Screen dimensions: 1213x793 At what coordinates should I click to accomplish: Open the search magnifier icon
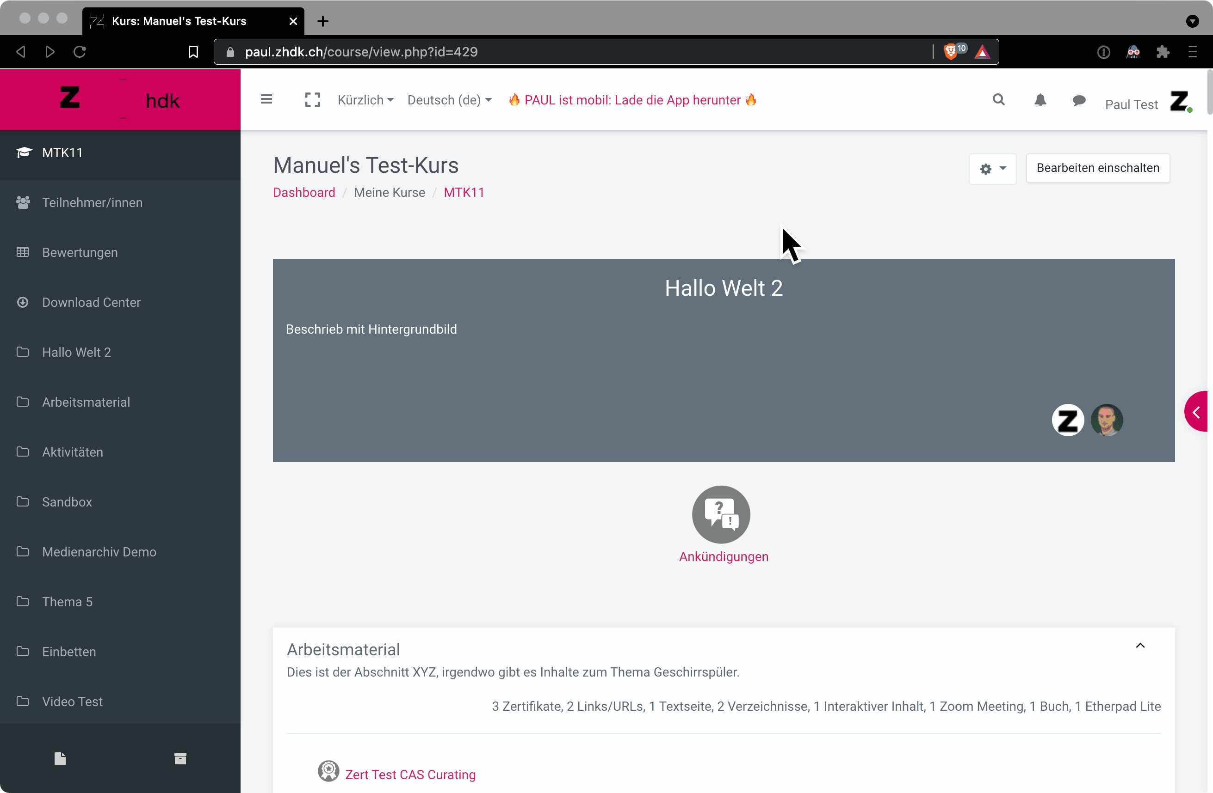[998, 100]
